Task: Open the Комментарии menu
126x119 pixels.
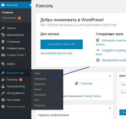Action: [x=16, y=48]
